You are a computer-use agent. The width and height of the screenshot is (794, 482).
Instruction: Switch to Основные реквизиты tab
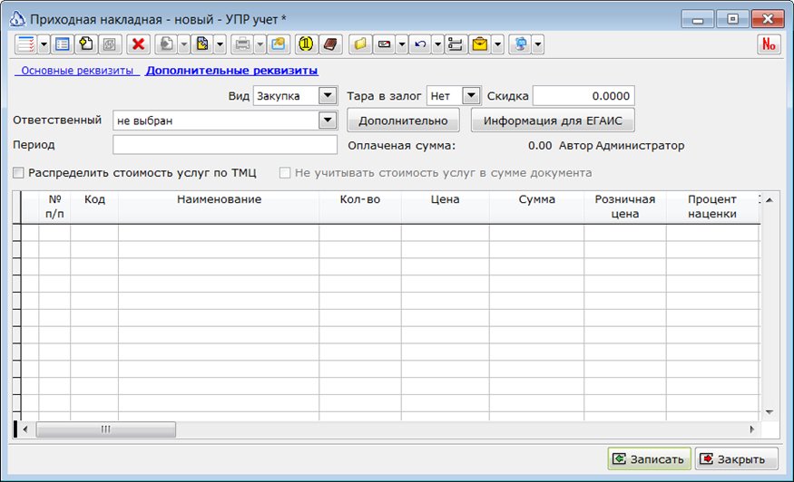(x=77, y=71)
